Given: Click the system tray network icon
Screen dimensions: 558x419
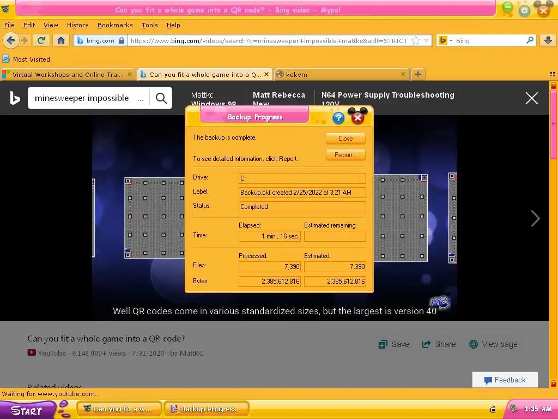Looking at the screenshot, I should click(x=513, y=409).
